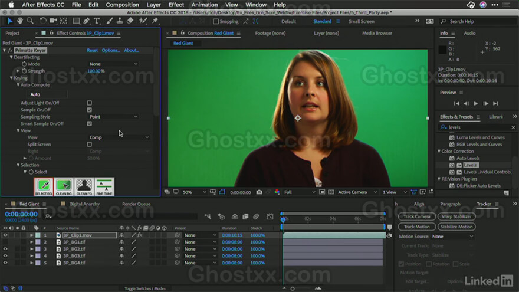Click the timeline zoom slider
The image size is (519, 292).
[x=293, y=288]
